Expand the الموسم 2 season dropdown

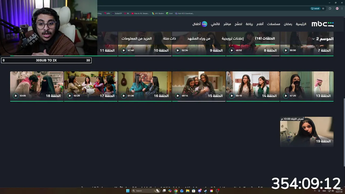323,39
